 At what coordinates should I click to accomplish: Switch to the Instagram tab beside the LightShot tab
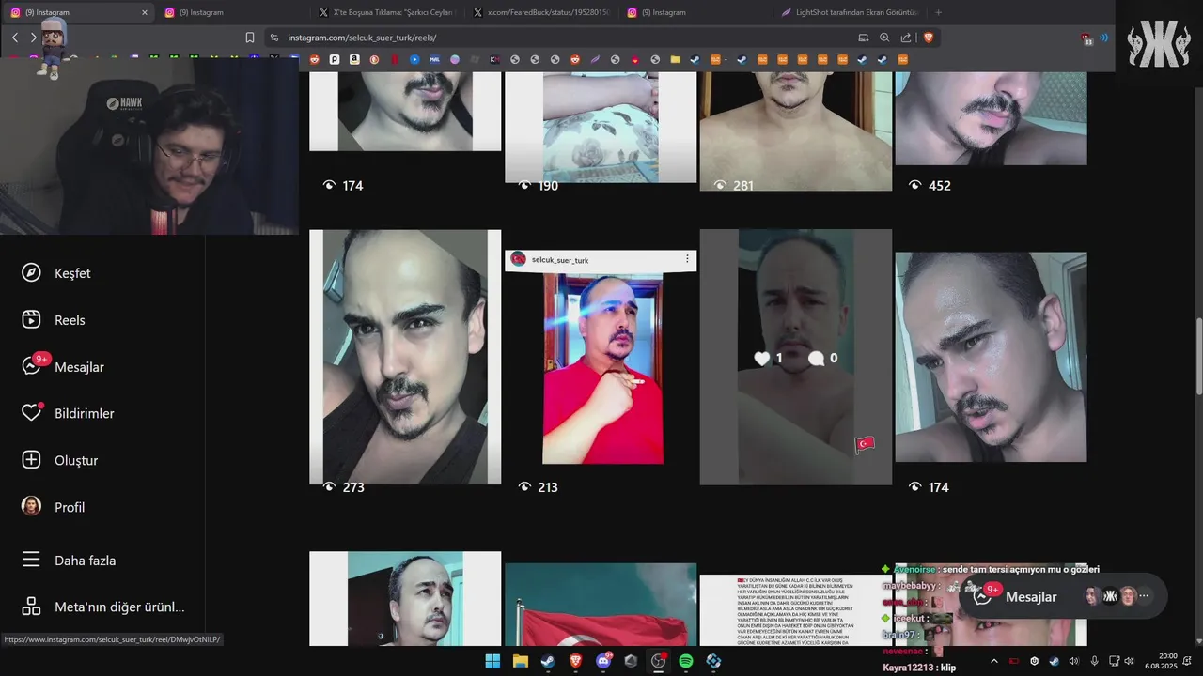pos(695,12)
